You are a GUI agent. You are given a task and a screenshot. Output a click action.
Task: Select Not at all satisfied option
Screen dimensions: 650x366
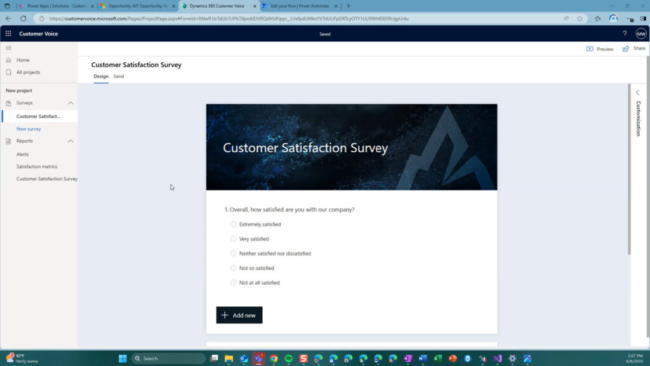coord(233,282)
